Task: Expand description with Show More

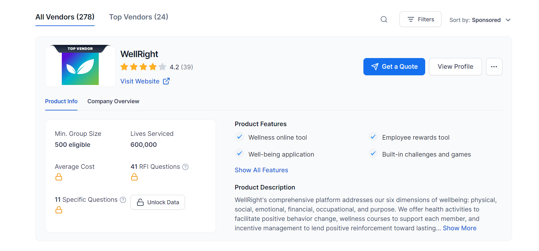Action: [459, 228]
